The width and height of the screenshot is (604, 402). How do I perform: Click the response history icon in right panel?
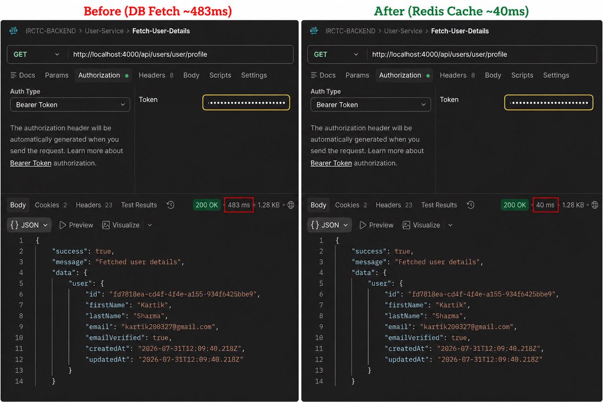(x=471, y=205)
